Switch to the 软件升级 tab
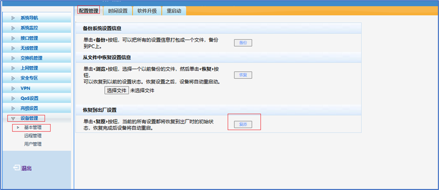 [147, 11]
